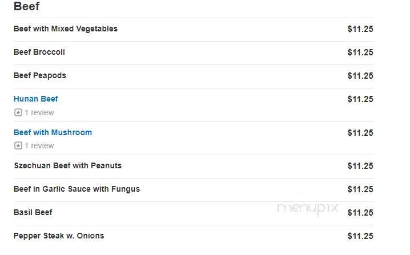
Task: Open the 1 review text under Hunan Beef
Action: [x=39, y=112]
